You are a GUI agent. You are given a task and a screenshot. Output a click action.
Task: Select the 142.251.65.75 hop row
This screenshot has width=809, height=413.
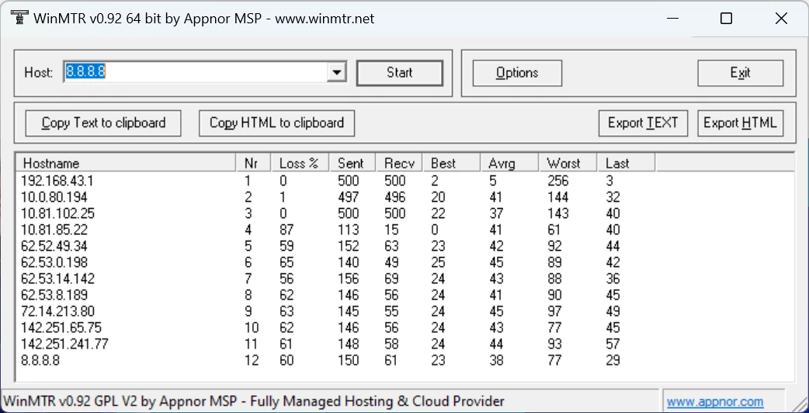(405, 328)
